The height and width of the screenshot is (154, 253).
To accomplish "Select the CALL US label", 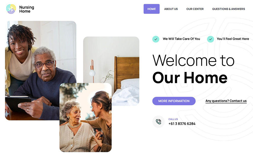I will tap(173, 119).
